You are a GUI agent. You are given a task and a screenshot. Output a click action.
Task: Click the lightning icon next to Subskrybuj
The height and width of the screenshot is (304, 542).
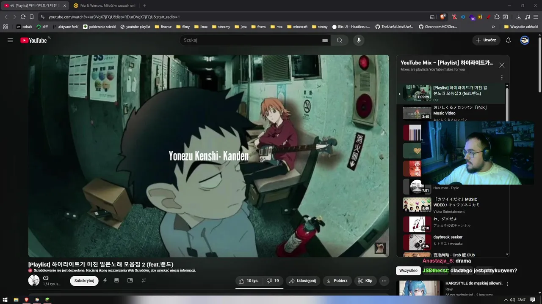[105, 280]
